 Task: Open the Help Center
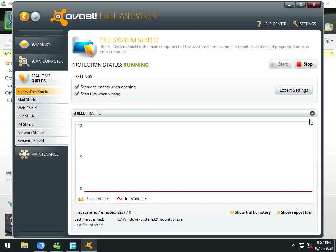[272, 24]
